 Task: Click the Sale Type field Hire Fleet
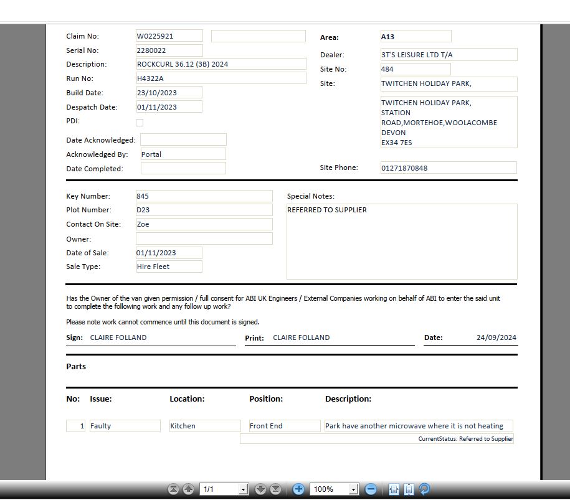[169, 267]
